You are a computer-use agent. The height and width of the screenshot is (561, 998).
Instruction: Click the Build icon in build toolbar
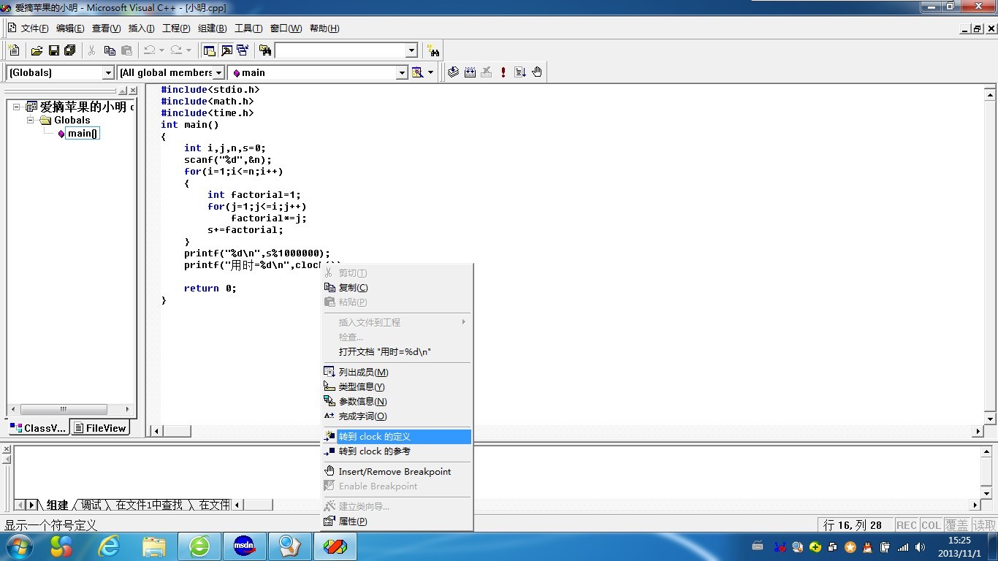pos(470,72)
